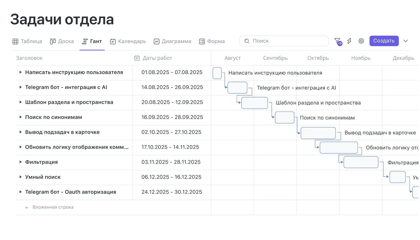The image size is (420, 240).
Task: Expand the Поиск по синонимам task
Action: (x=20, y=117)
